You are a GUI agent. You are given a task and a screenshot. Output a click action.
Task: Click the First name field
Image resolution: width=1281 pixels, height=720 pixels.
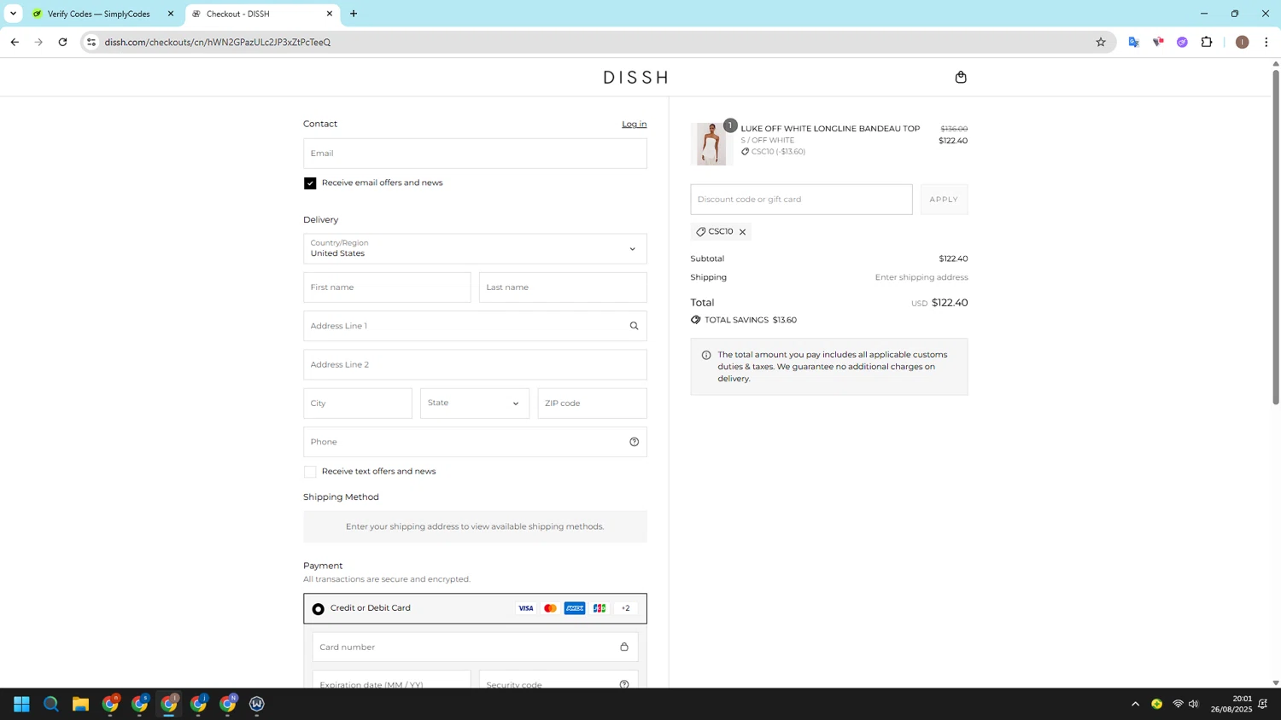(387, 287)
